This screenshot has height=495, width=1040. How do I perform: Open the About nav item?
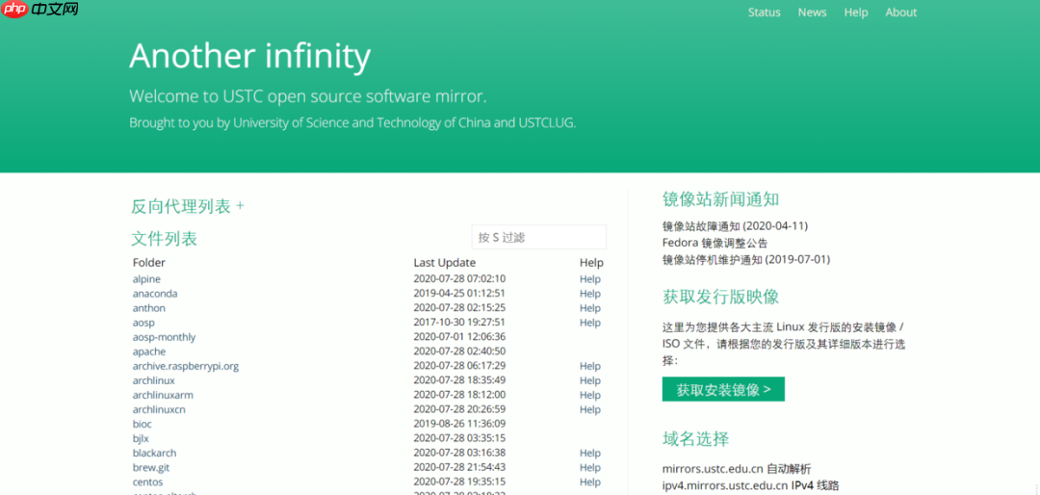point(900,13)
